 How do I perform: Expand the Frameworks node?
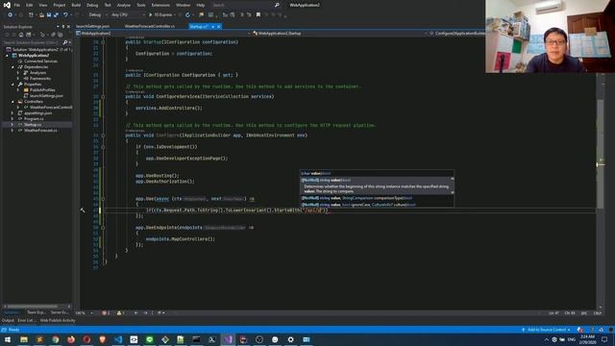18,79
